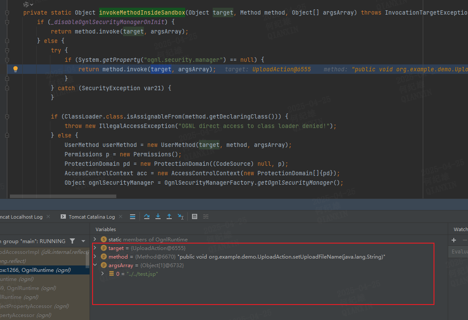468x320 pixels.
Task: Open the Evaluate Expression calculator icon
Action: (x=195, y=217)
